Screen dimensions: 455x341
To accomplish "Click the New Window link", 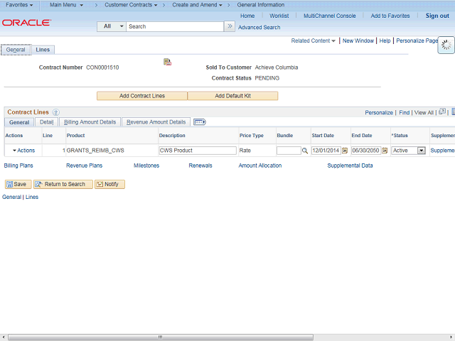I will (x=358, y=41).
